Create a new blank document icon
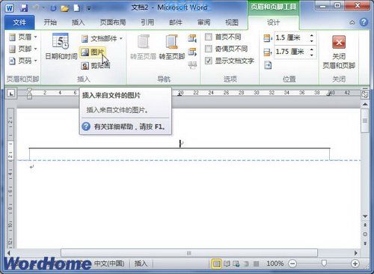Image resolution: width=374 pixels, height=274 pixels. point(76,8)
